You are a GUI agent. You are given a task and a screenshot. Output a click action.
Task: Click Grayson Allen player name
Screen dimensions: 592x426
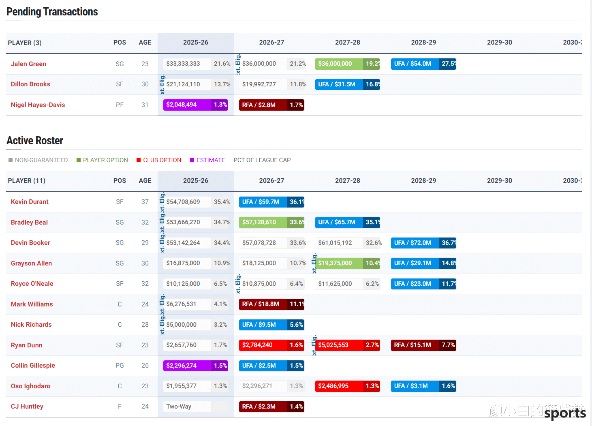click(31, 263)
